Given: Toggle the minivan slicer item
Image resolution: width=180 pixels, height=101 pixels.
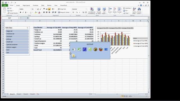Looking at the screenshot, I should coord(17,36).
